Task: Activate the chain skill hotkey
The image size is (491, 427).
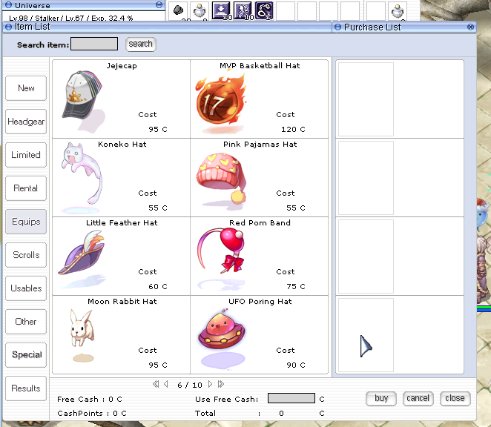Action: coord(264,10)
